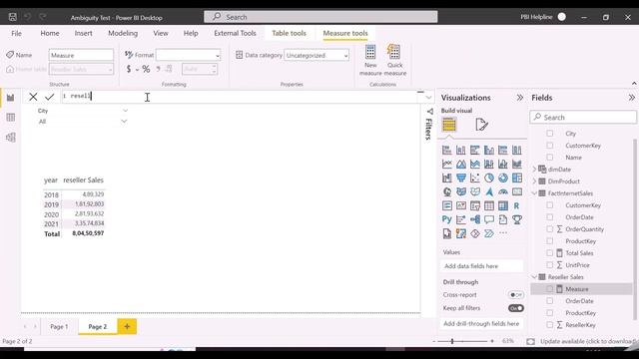Add a new report page
The image size is (639, 359).
pos(127,326)
